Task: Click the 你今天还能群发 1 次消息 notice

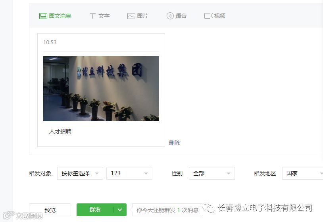Action: 167,210
